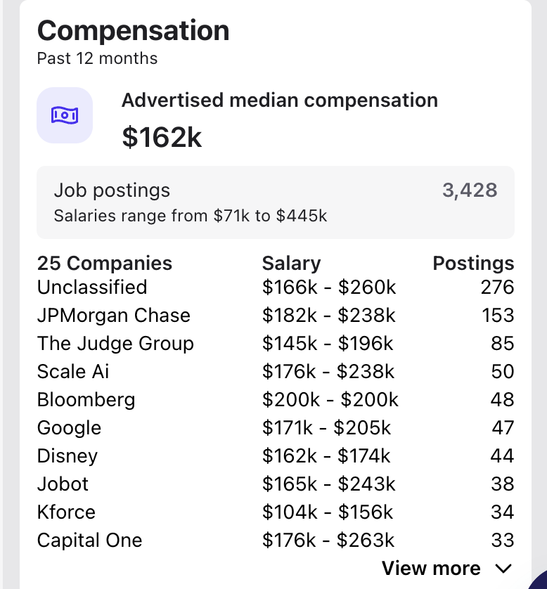Image resolution: width=547 pixels, height=589 pixels.
Task: Select the Unclassified company row
Action: (92, 287)
